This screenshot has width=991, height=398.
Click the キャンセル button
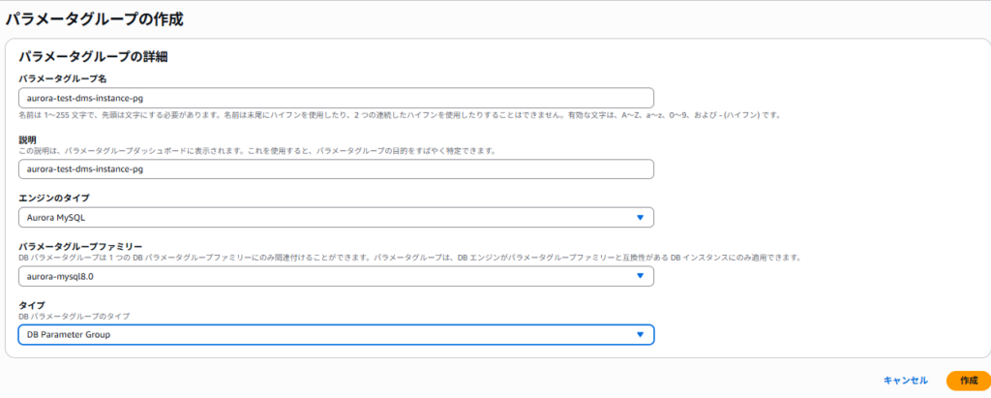906,381
